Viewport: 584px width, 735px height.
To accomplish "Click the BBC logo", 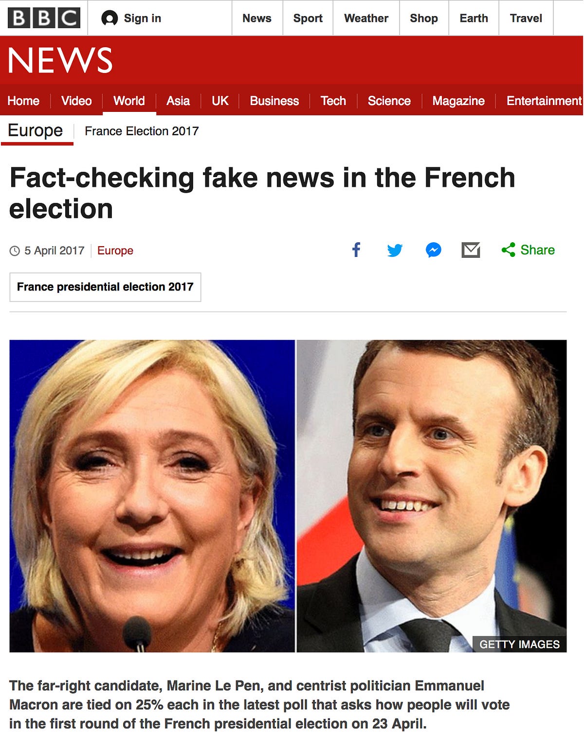I will click(x=44, y=18).
